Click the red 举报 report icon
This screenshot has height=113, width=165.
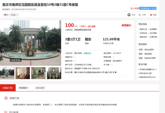tap(151, 15)
